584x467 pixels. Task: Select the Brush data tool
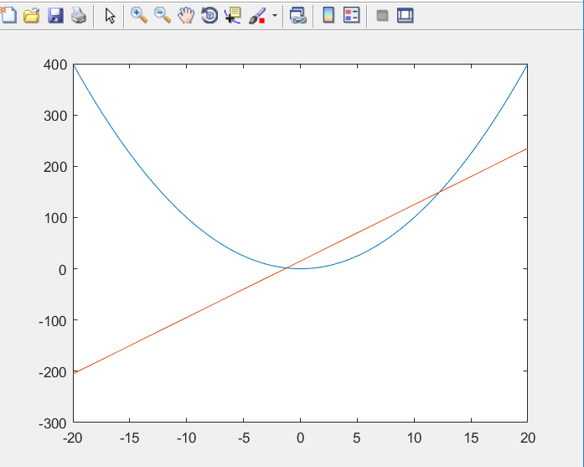click(257, 16)
